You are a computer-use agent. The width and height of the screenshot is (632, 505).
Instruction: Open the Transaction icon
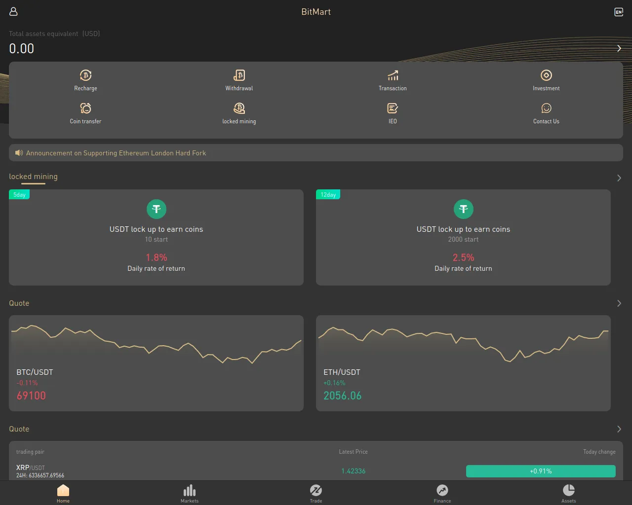(x=393, y=75)
